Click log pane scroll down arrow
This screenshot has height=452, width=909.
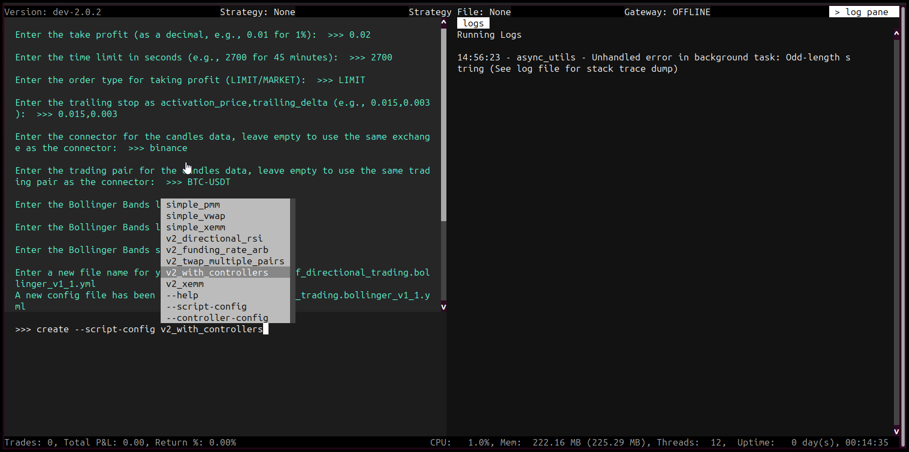pyautogui.click(x=896, y=430)
